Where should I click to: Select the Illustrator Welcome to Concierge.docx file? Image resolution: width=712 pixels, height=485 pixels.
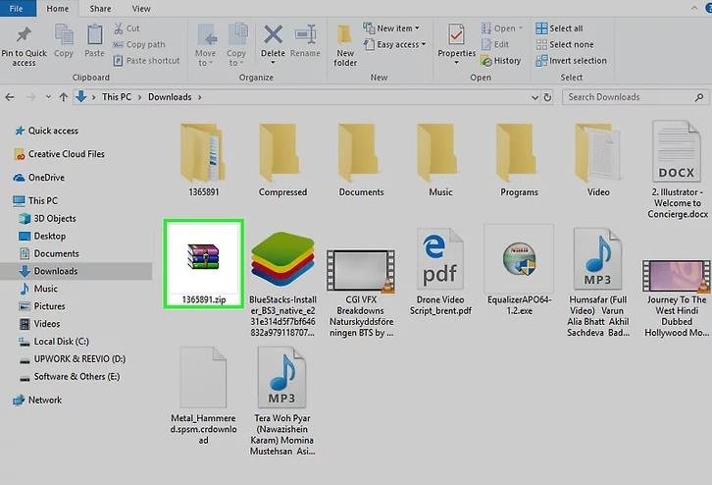[x=677, y=170]
